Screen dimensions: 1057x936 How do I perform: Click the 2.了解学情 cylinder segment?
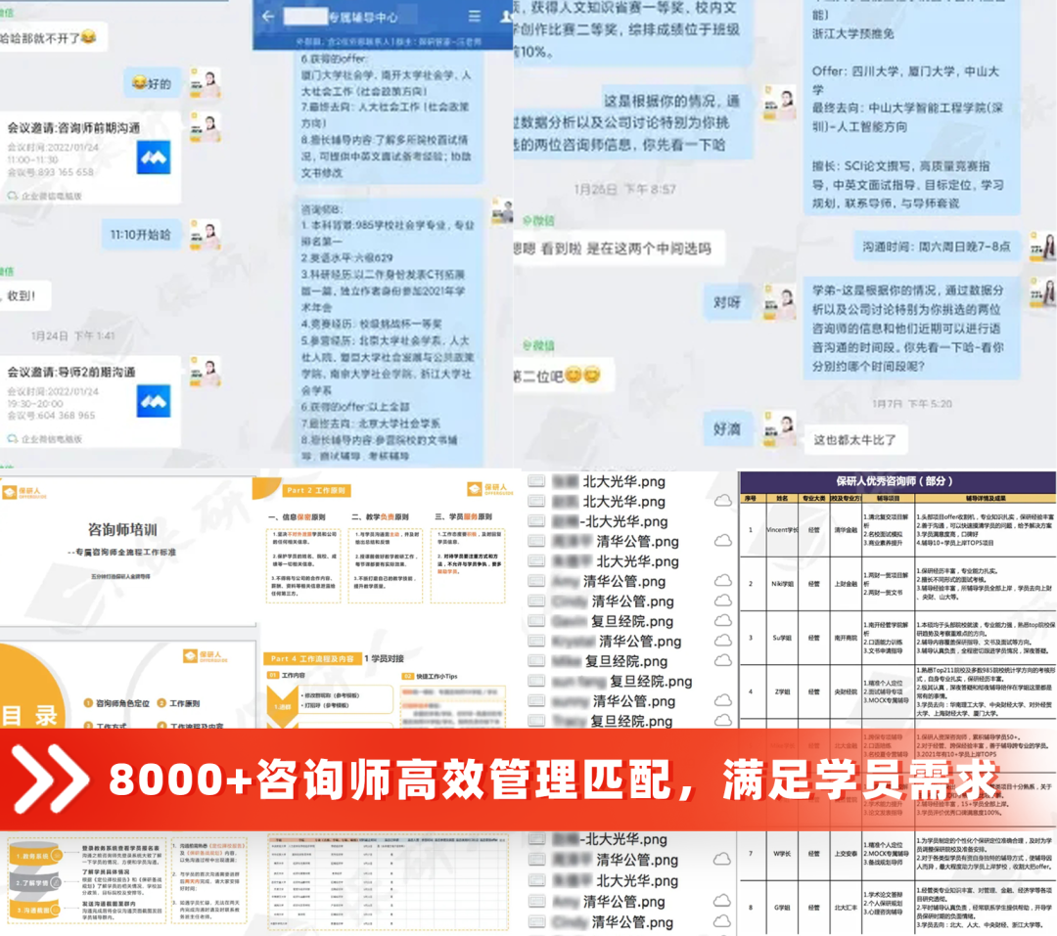[x=33, y=882]
